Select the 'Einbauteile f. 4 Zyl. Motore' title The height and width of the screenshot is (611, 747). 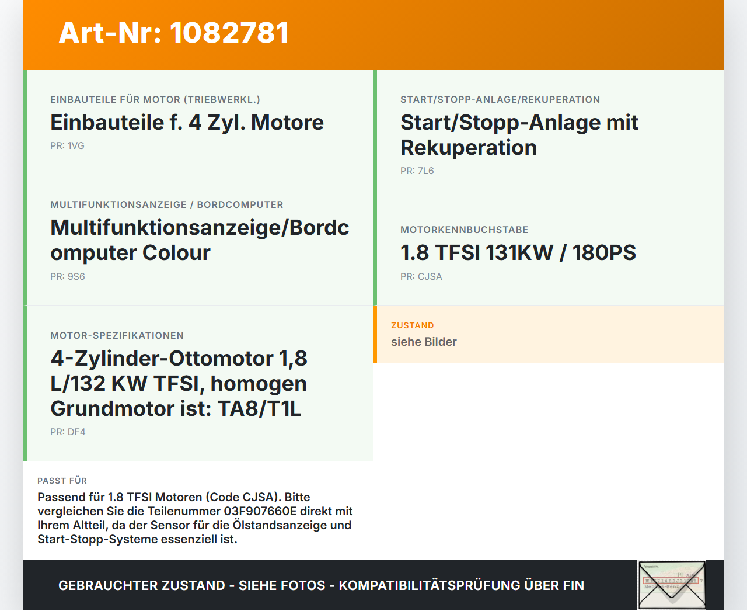coord(187,122)
